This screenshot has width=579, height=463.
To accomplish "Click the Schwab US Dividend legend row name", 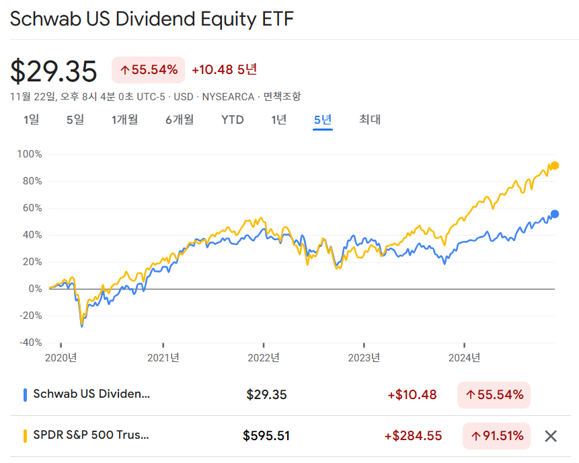I will pyautogui.click(x=91, y=394).
